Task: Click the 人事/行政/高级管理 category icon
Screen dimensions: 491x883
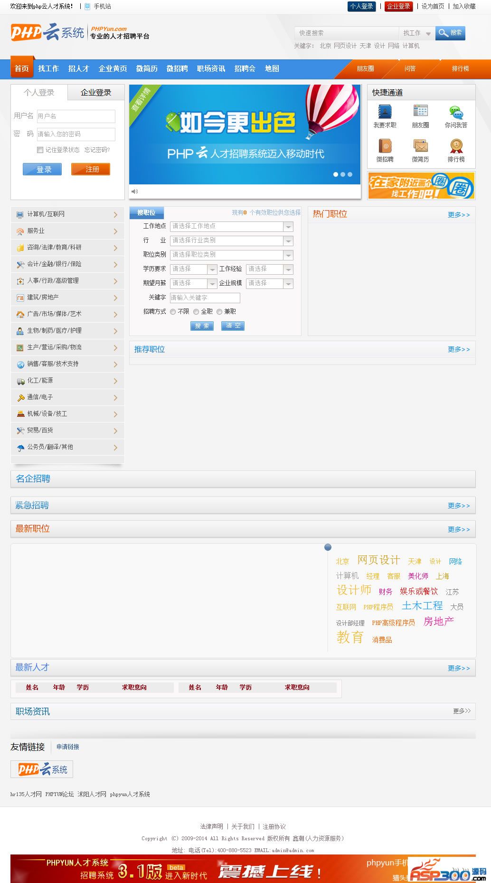Action: click(x=20, y=281)
